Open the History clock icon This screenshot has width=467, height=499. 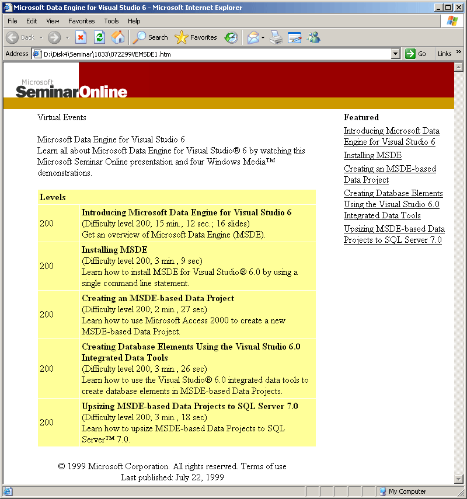click(231, 37)
